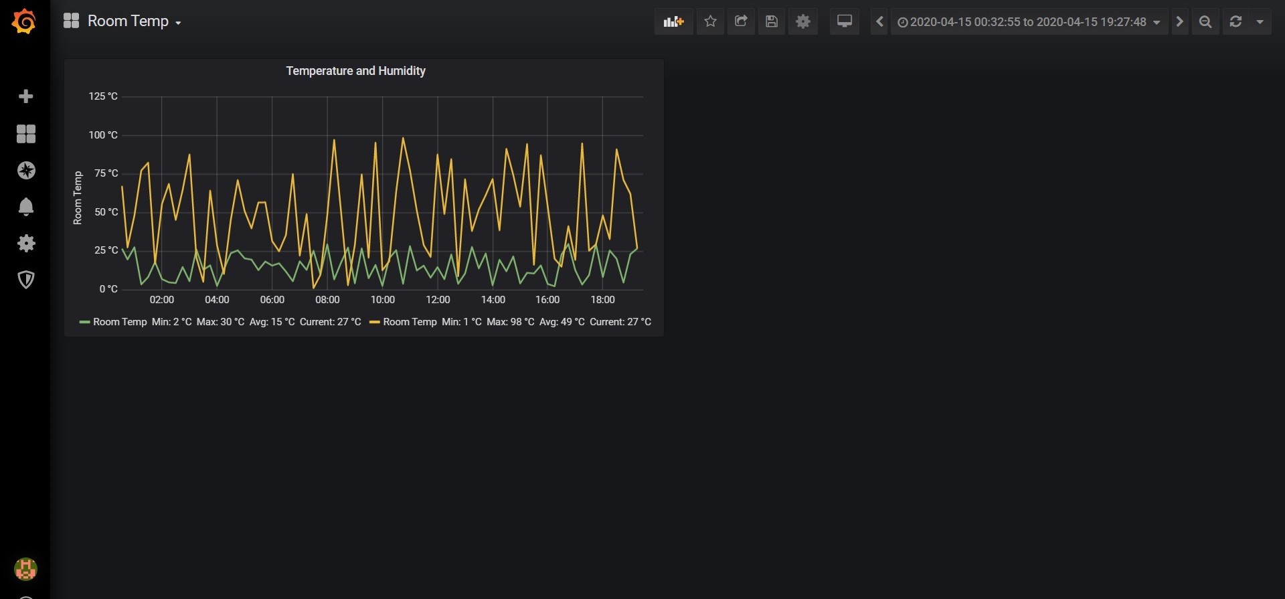Click the dashboard grid icon beside title
The height and width of the screenshot is (599, 1285).
71,21
